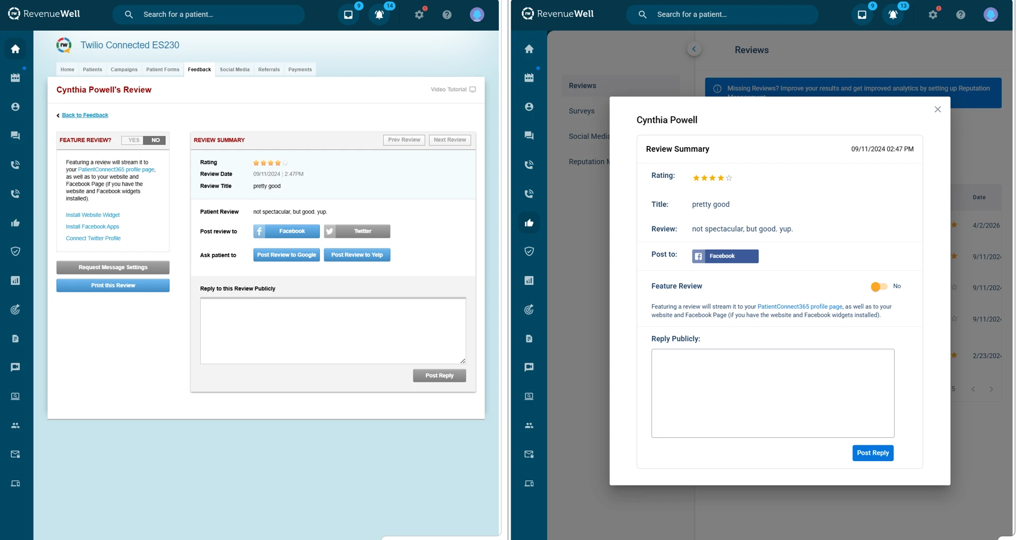The image size is (1017, 540).
Task: Toggle Facebook under Post to
Action: point(725,256)
